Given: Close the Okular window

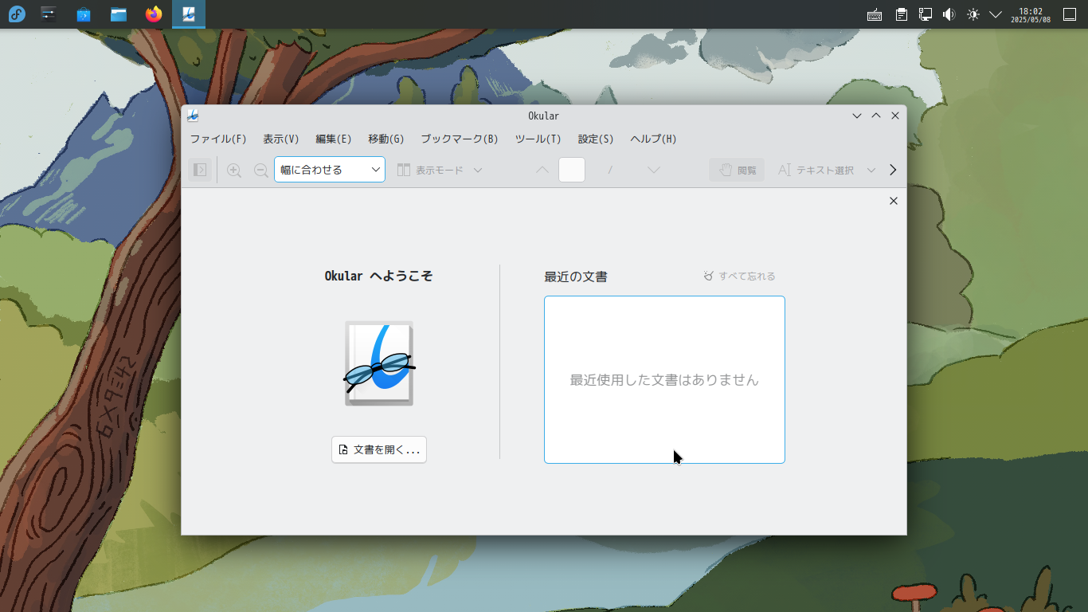Looking at the screenshot, I should point(895,116).
